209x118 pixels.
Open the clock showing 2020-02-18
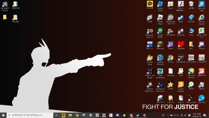(197, 115)
